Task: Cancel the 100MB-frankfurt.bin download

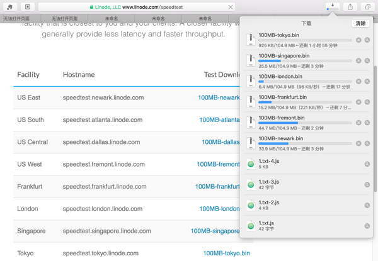Action: point(358,103)
